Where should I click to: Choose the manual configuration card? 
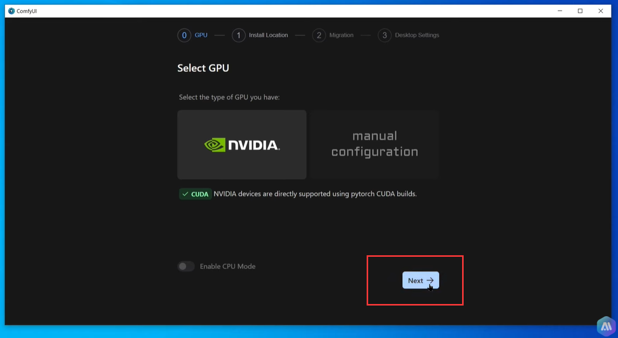(x=375, y=145)
